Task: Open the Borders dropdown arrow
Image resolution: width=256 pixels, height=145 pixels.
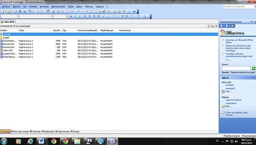Action: point(135,16)
